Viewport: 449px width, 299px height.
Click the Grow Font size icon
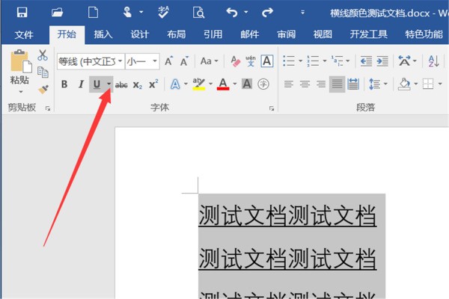168,61
